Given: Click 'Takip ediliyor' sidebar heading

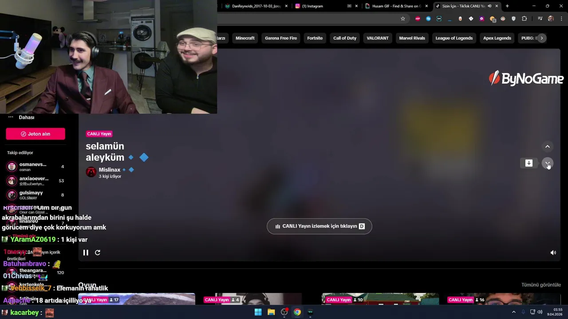Looking at the screenshot, I should [20, 153].
